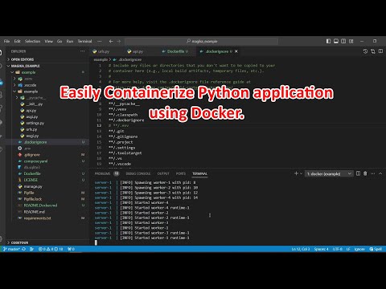
Task: Open db.sqlite3 in the explorer
Action: click(x=32, y=168)
